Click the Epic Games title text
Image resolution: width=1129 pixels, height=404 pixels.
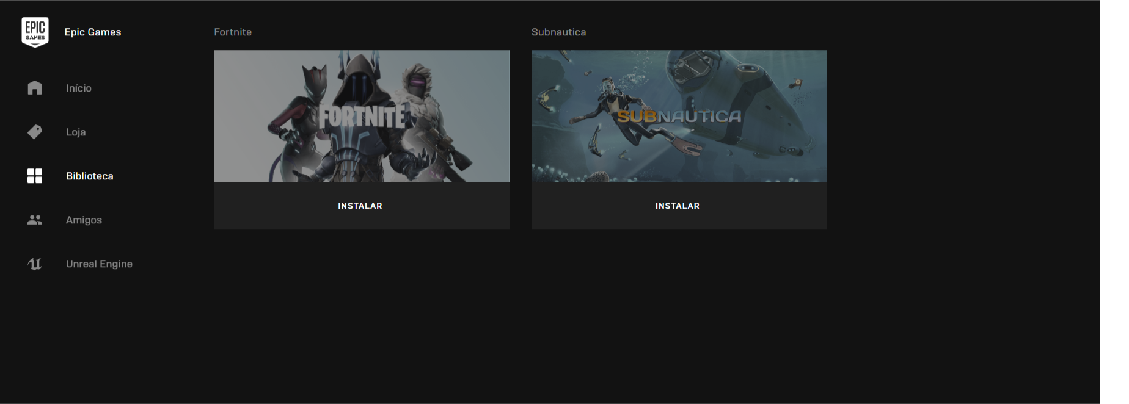[93, 32]
